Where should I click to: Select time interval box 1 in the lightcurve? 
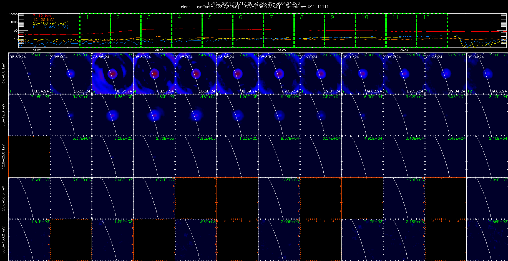[x=95, y=31]
